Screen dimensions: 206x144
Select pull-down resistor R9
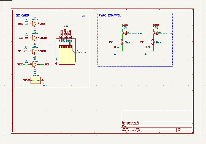click(x=115, y=47)
